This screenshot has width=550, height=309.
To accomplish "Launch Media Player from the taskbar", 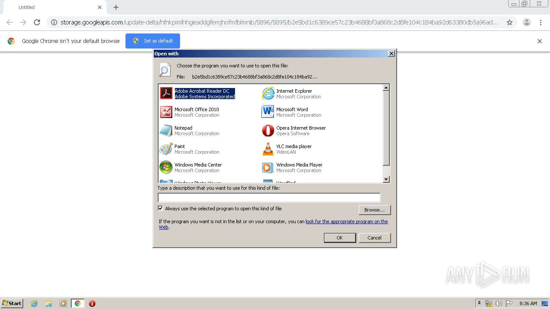I will (63, 303).
